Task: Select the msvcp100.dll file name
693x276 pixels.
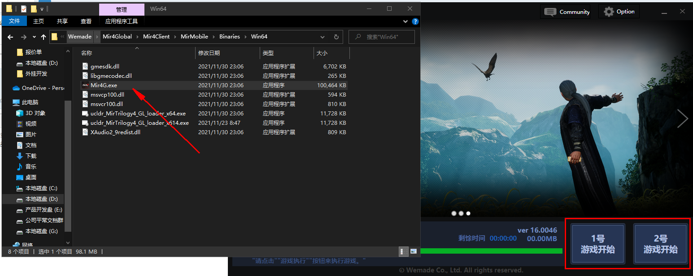Action: click(107, 95)
